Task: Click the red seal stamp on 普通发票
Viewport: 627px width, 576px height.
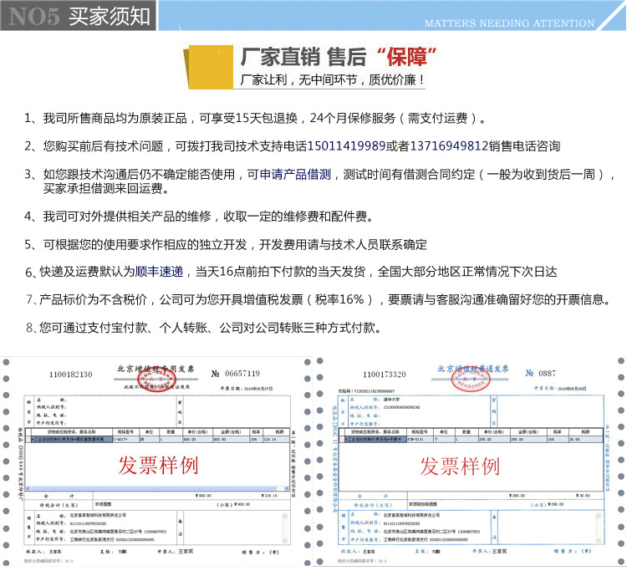Action: tap(471, 380)
